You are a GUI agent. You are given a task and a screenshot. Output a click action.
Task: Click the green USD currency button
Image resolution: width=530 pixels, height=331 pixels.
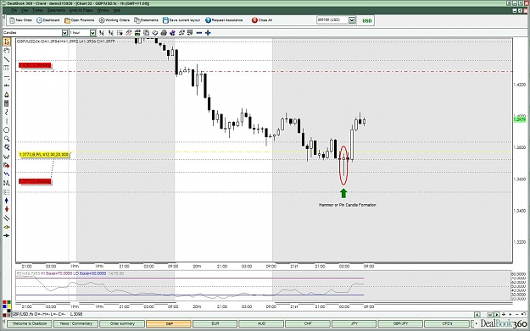(366, 20)
